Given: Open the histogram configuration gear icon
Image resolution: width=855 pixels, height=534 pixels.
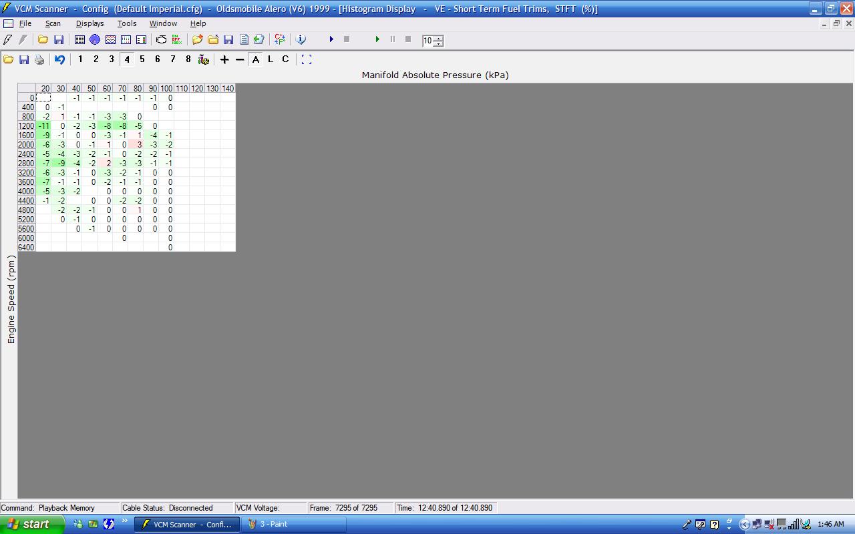Looking at the screenshot, I should point(204,59).
